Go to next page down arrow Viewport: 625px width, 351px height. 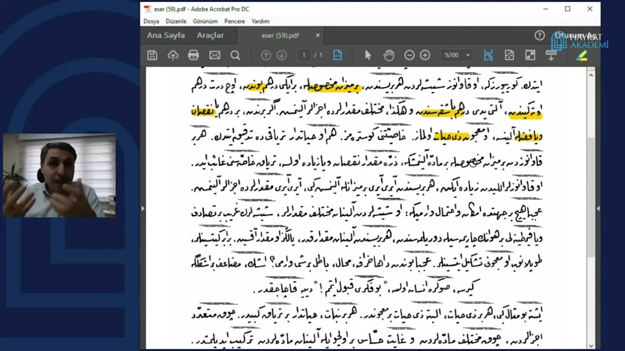(x=282, y=55)
